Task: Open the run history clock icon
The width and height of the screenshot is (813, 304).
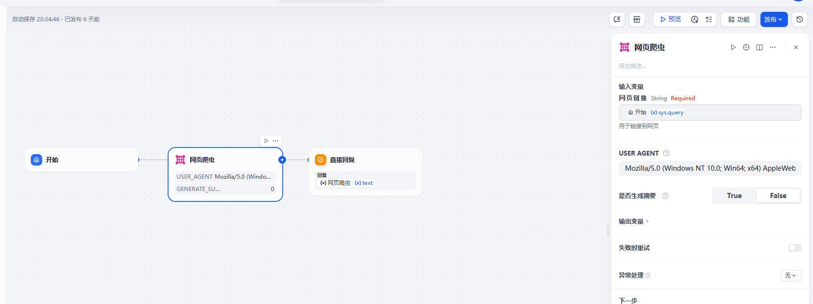Action: click(x=695, y=19)
